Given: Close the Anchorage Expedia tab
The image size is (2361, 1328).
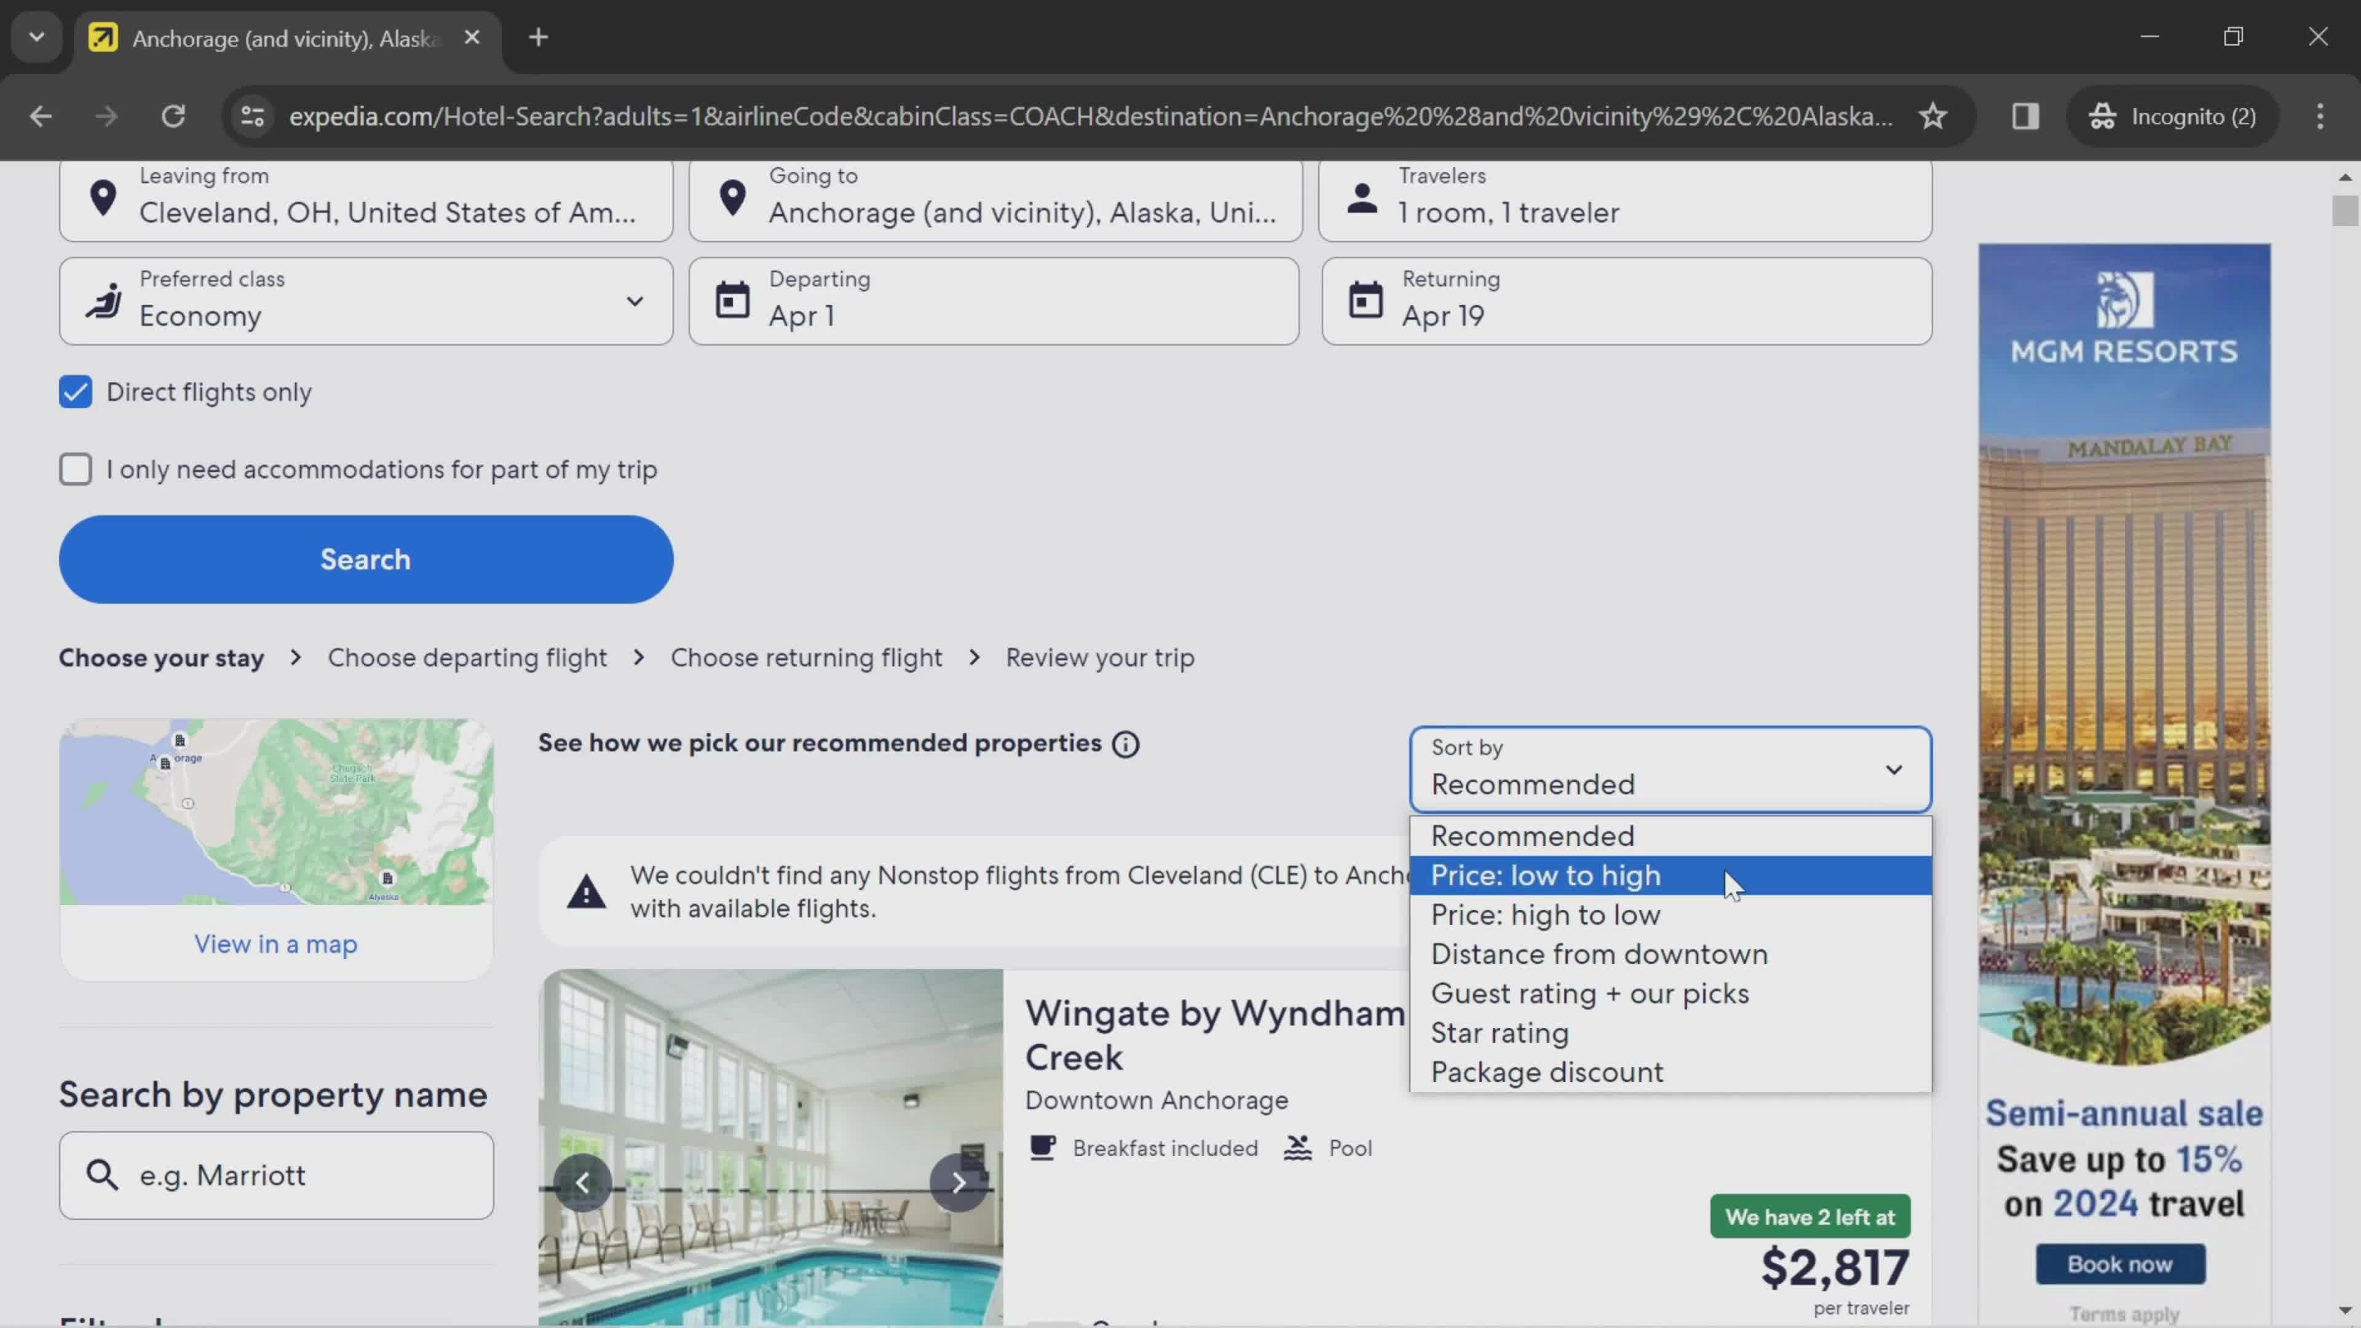Looking at the screenshot, I should pos(472,38).
